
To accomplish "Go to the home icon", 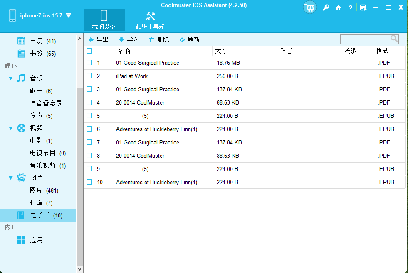I will click(x=338, y=7).
